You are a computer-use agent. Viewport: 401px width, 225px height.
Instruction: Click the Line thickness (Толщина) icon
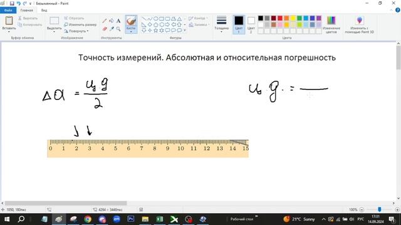[x=221, y=21]
